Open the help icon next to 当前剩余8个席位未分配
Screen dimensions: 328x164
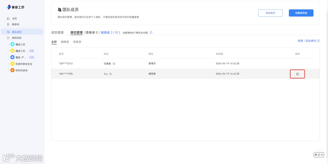click(151, 33)
